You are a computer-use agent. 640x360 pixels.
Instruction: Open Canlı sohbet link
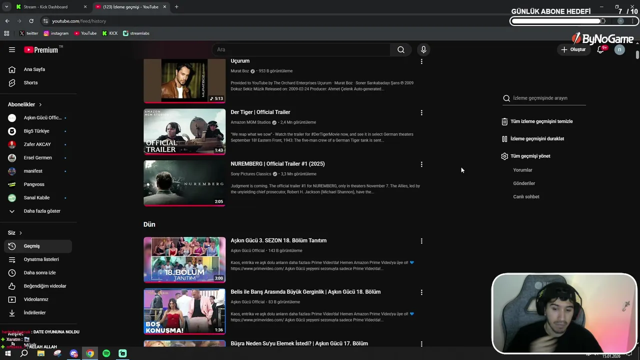coord(526,197)
